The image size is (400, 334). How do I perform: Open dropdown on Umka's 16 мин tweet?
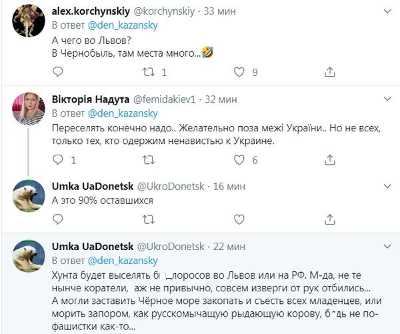pos(387,186)
